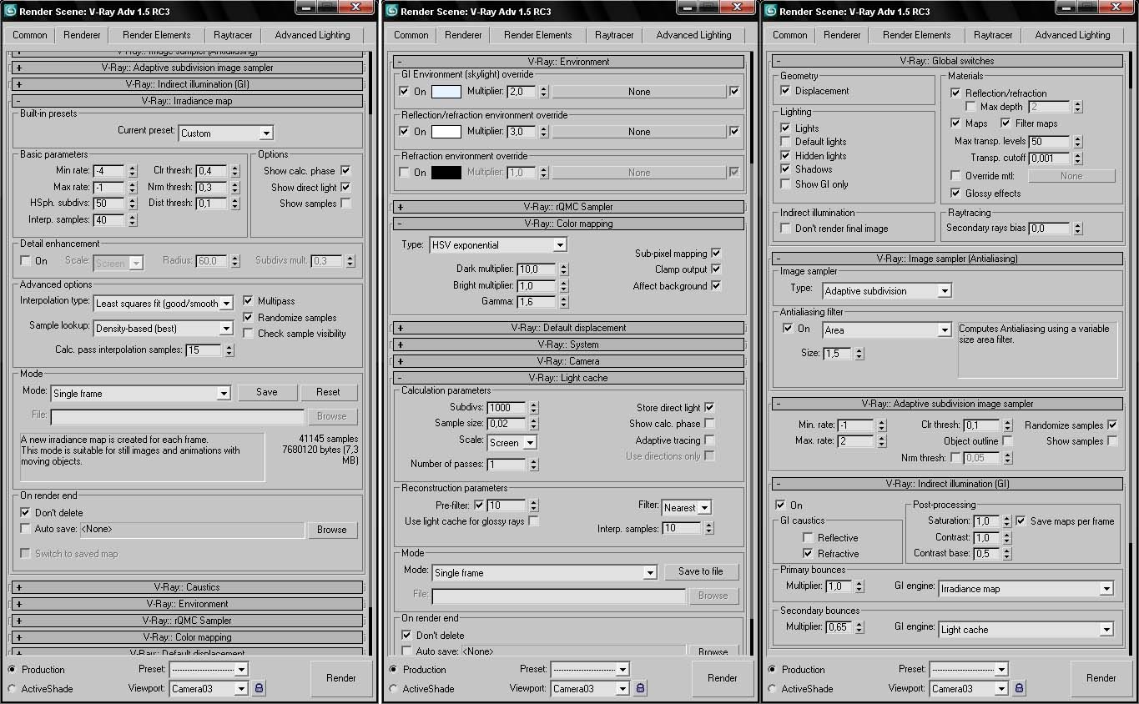Open the Reflection/refraction environment override color swatch

(x=446, y=132)
